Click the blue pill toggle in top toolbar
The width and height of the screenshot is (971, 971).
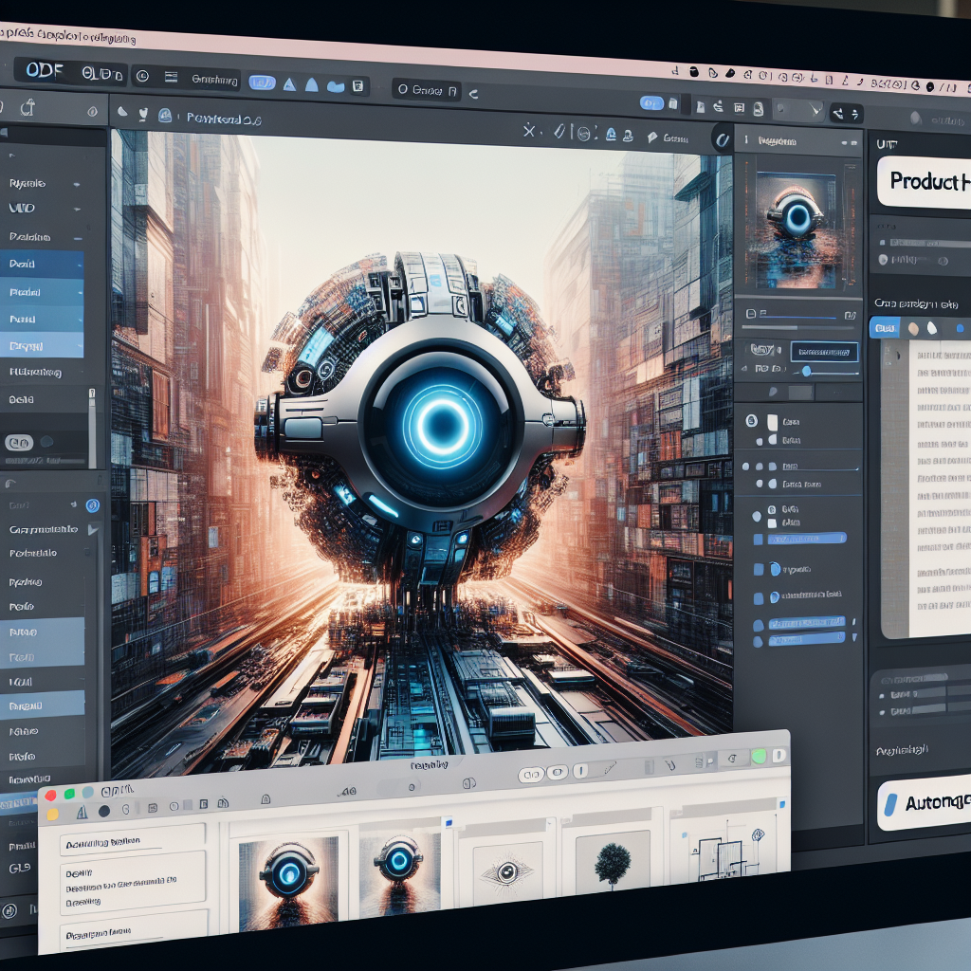pyautogui.click(x=262, y=83)
